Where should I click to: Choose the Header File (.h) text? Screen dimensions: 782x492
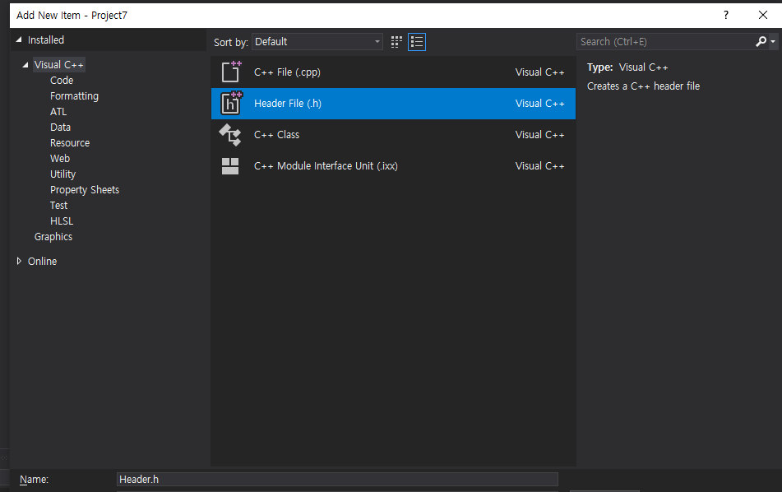[x=288, y=104]
